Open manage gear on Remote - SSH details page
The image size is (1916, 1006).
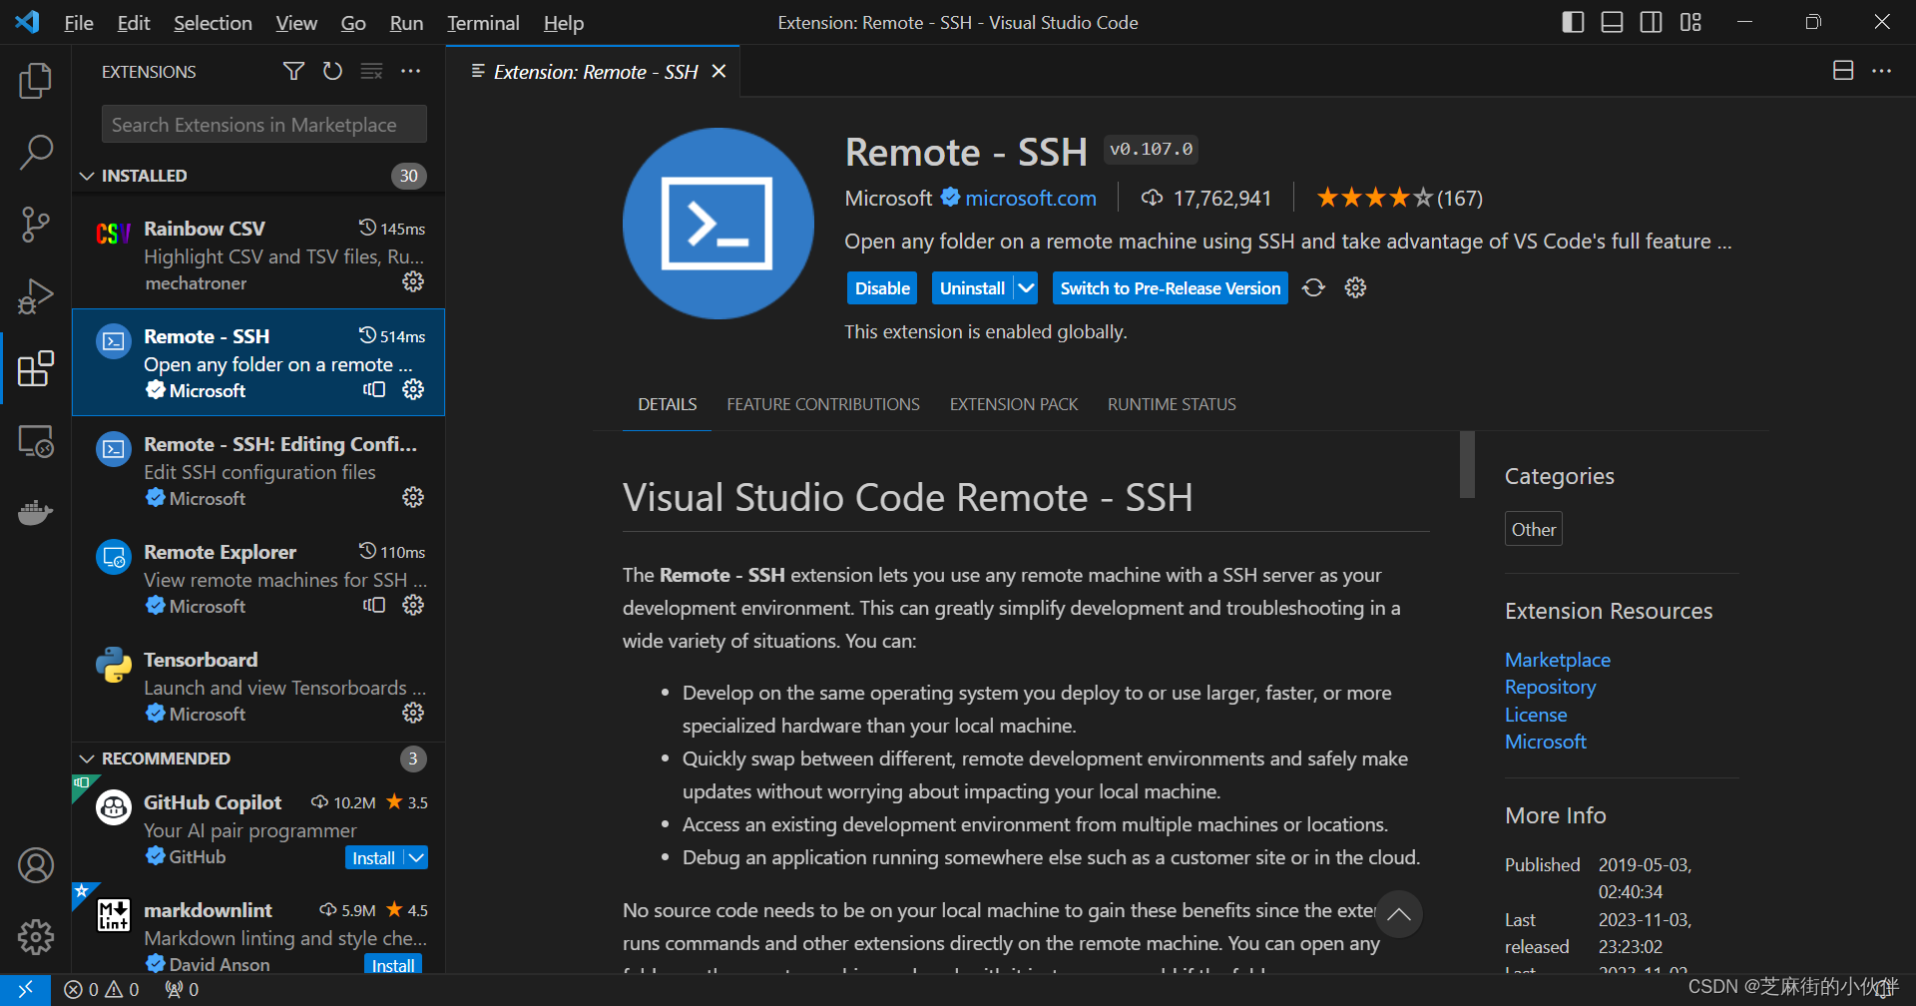coord(1355,287)
